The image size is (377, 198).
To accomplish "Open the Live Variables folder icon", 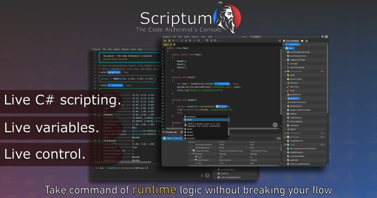I will pos(302,41).
